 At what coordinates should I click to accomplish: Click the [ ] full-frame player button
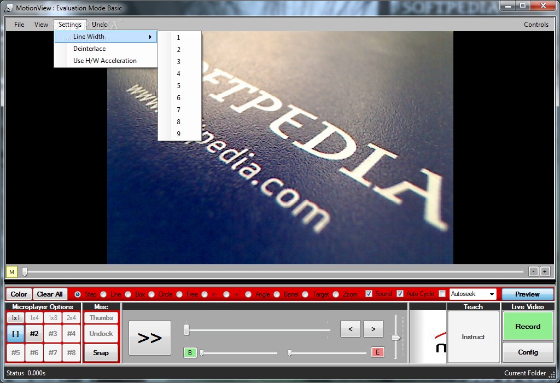[15, 334]
